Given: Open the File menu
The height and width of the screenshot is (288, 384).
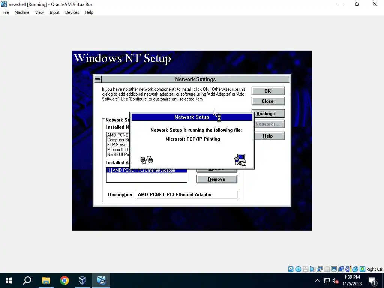Looking at the screenshot, I should [x=6, y=12].
